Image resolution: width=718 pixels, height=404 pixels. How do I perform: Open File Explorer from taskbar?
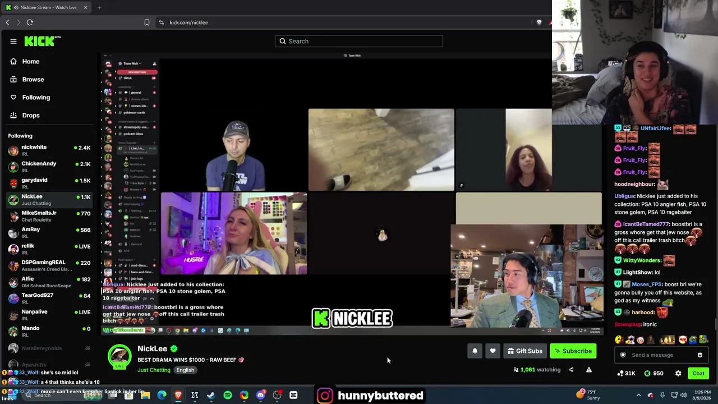click(145, 396)
